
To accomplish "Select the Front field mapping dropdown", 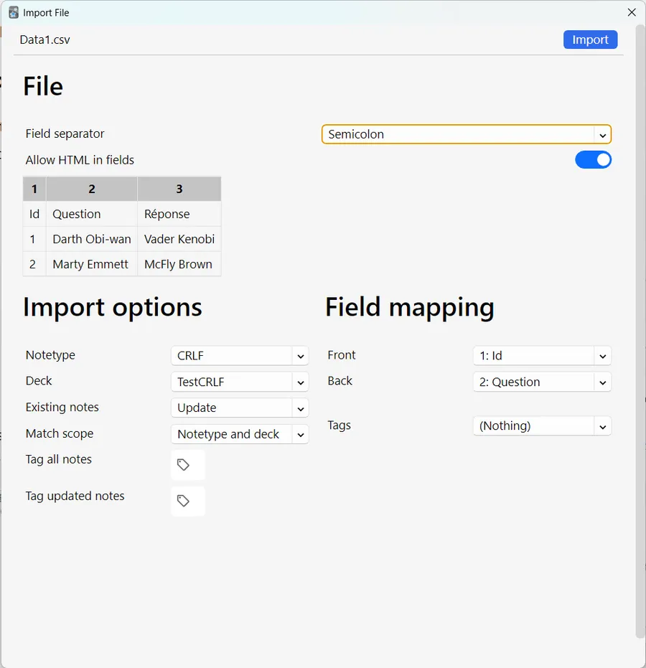I will [x=542, y=356].
